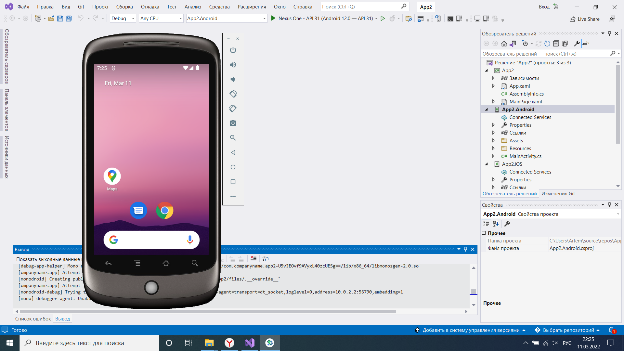
Task: Click the emulator overview square button
Action: click(233, 182)
